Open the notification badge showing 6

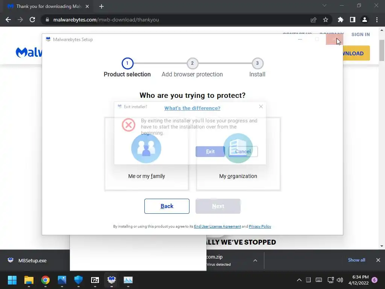tap(374, 280)
